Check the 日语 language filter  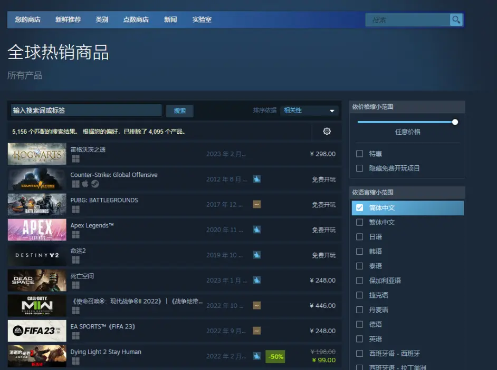tap(360, 237)
